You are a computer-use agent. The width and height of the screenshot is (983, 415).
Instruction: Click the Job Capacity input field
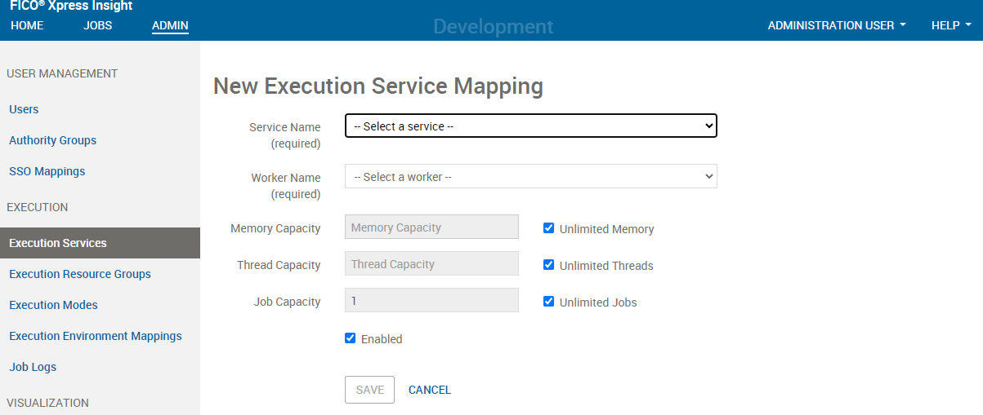(431, 301)
